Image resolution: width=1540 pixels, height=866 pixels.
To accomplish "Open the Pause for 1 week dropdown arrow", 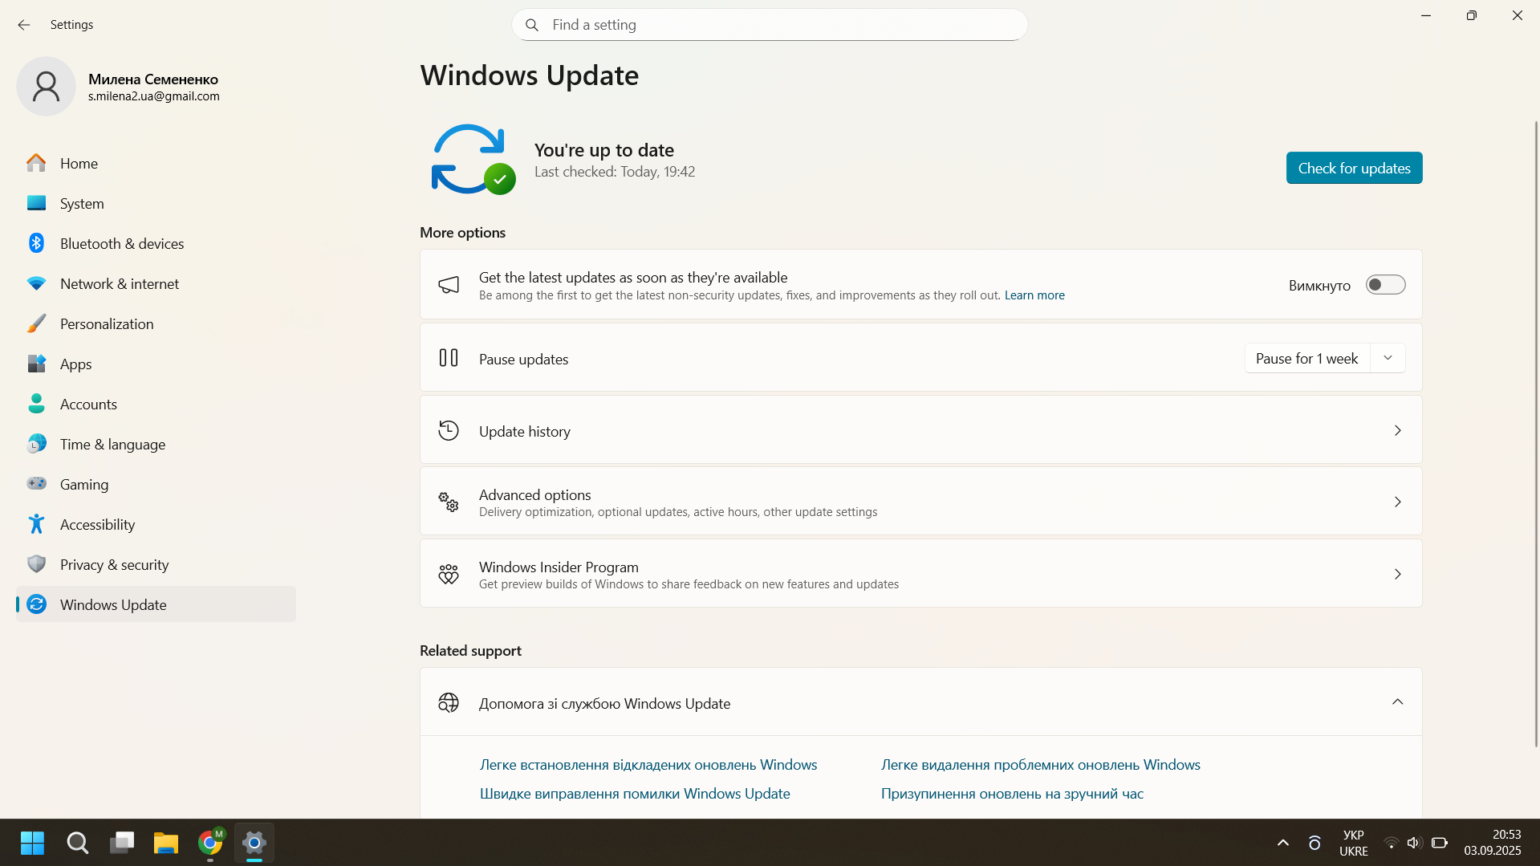I will 1388,358.
